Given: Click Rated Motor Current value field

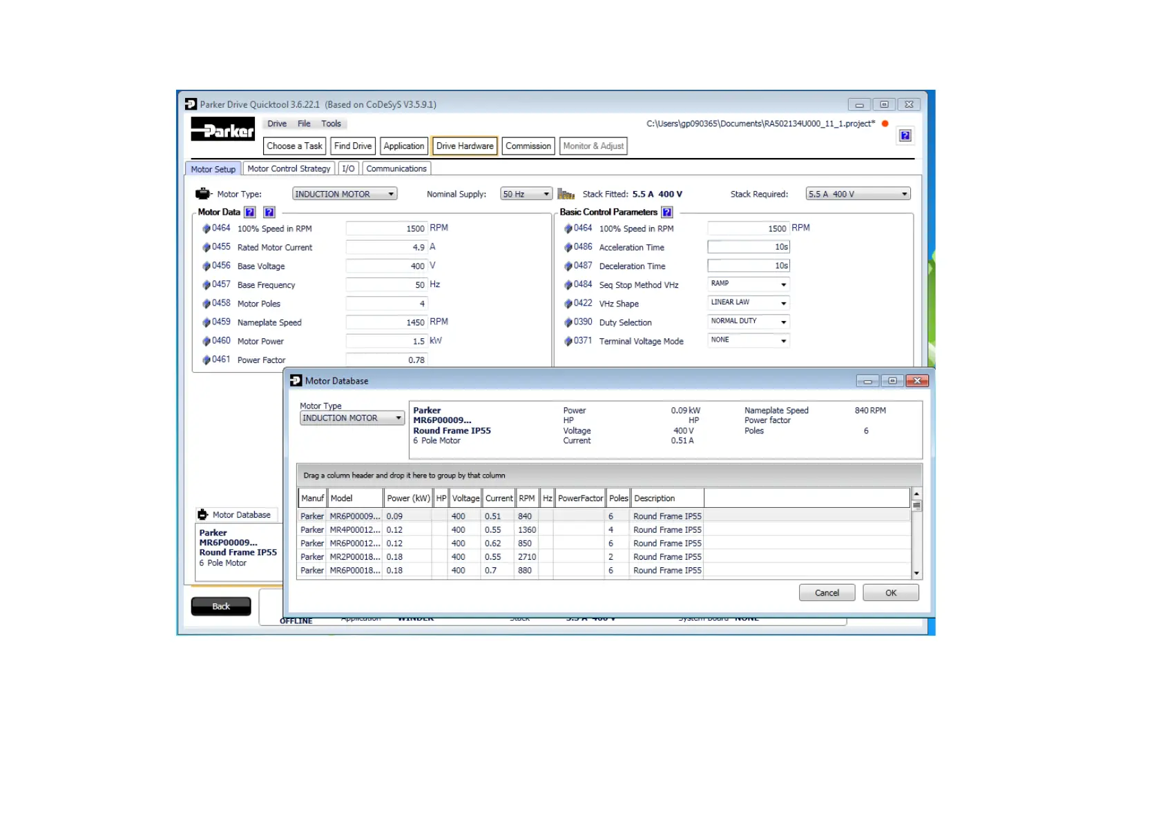Looking at the screenshot, I should [x=387, y=247].
